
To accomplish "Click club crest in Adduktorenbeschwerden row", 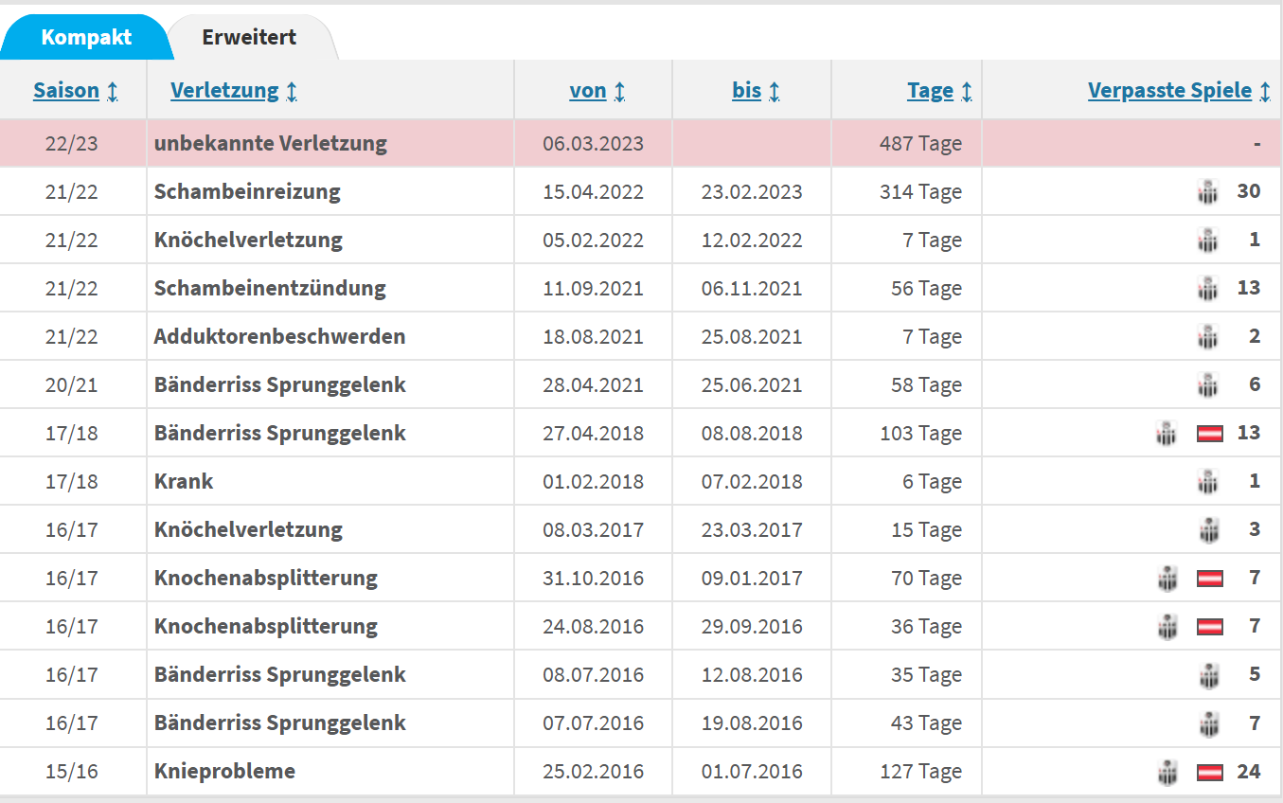I will coord(1207,337).
